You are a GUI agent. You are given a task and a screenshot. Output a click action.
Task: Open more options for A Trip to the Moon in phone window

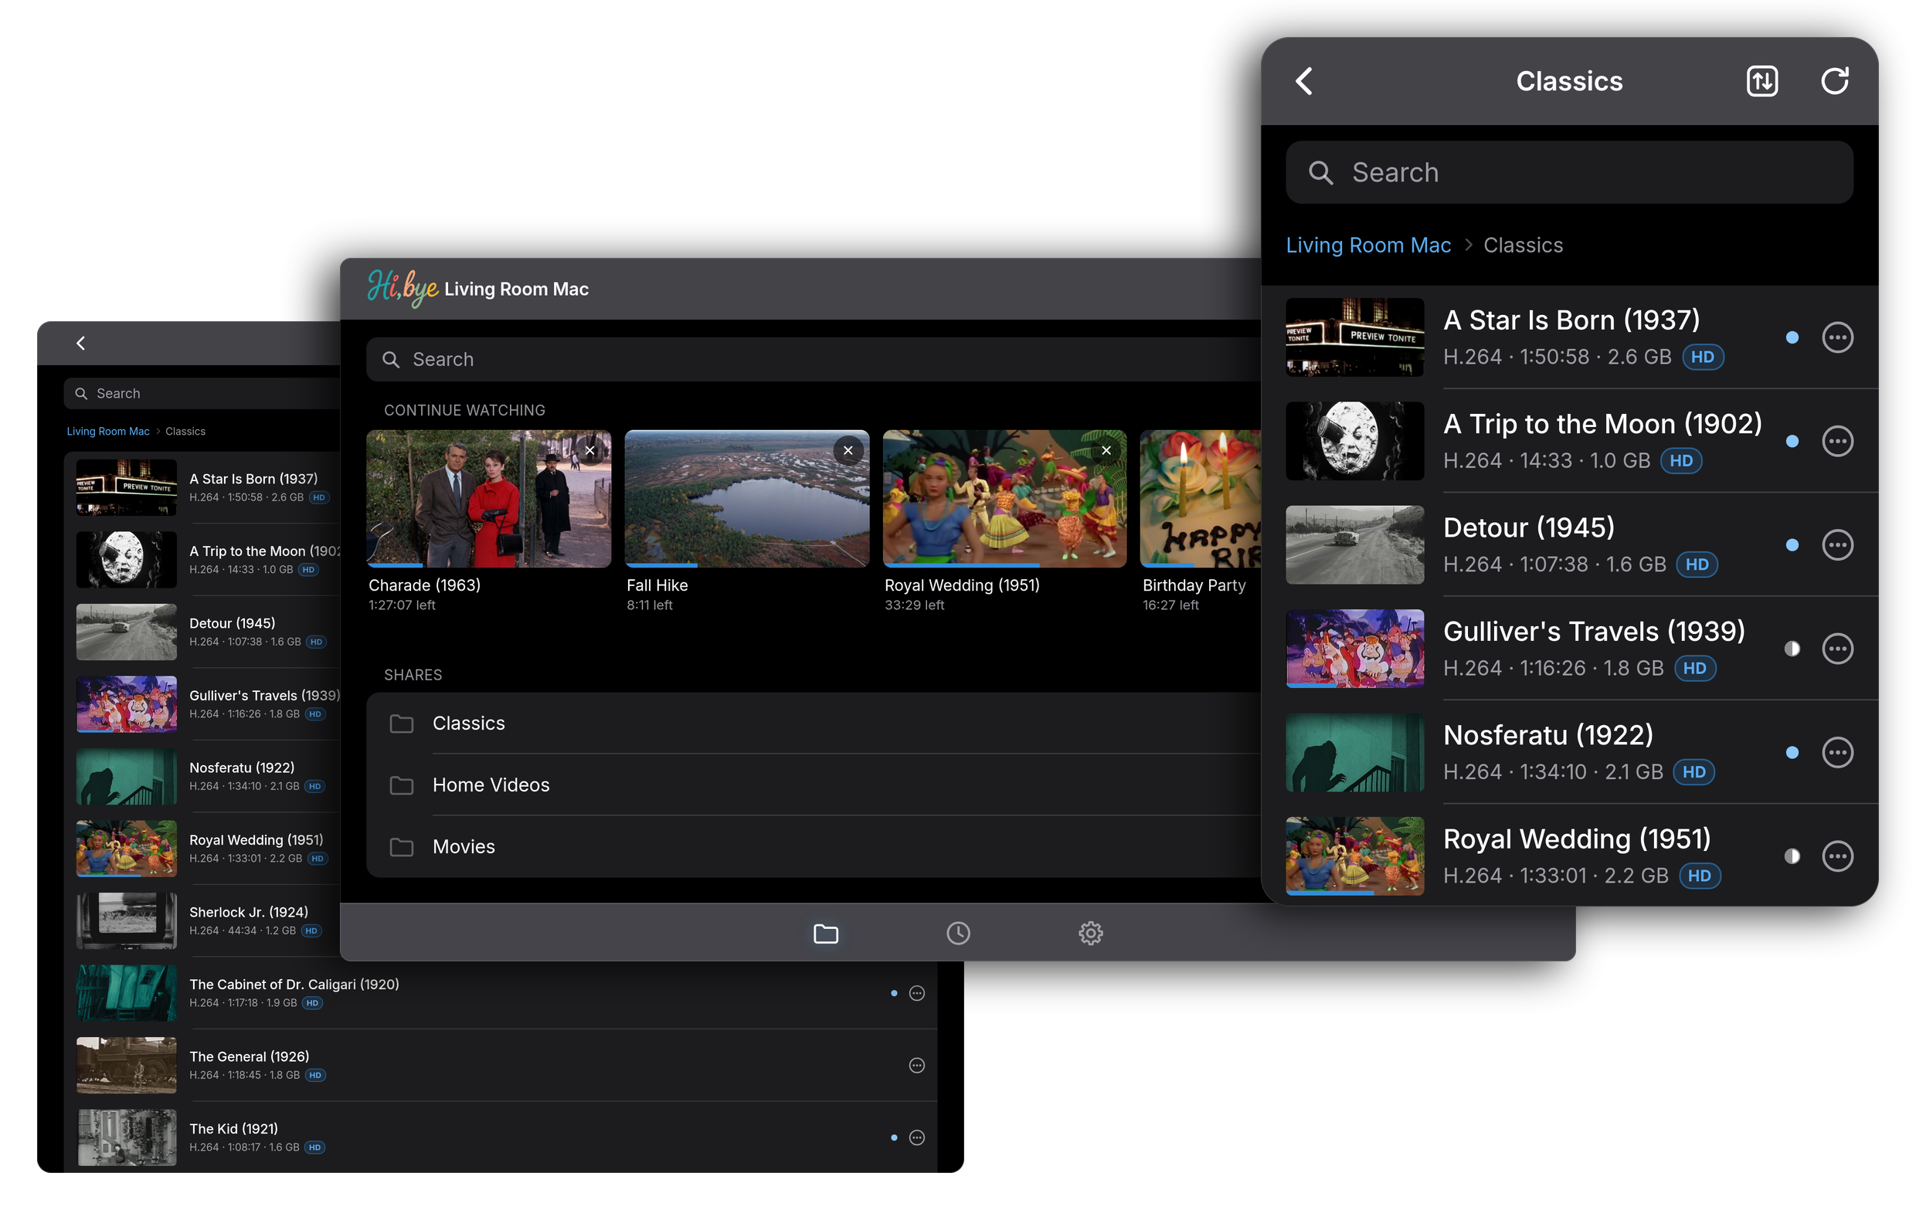point(1837,441)
